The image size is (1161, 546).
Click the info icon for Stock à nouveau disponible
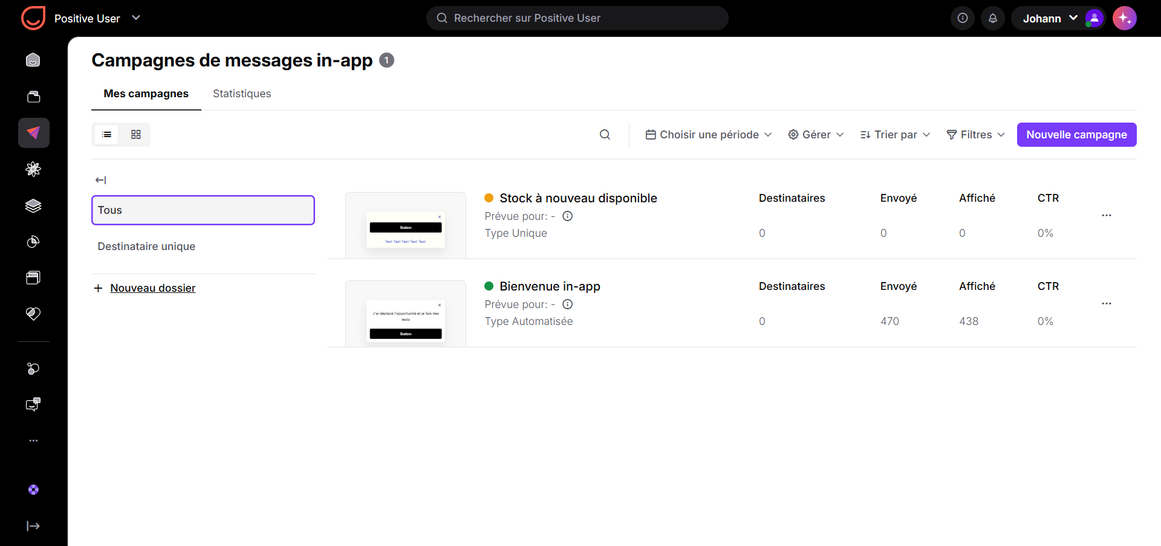click(x=568, y=216)
